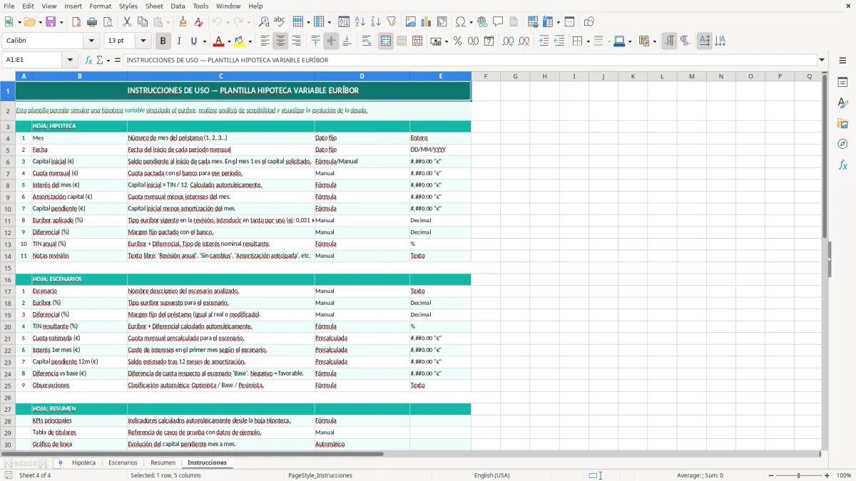Click the Clear Direct Formatting icon

pyautogui.click(x=198, y=22)
